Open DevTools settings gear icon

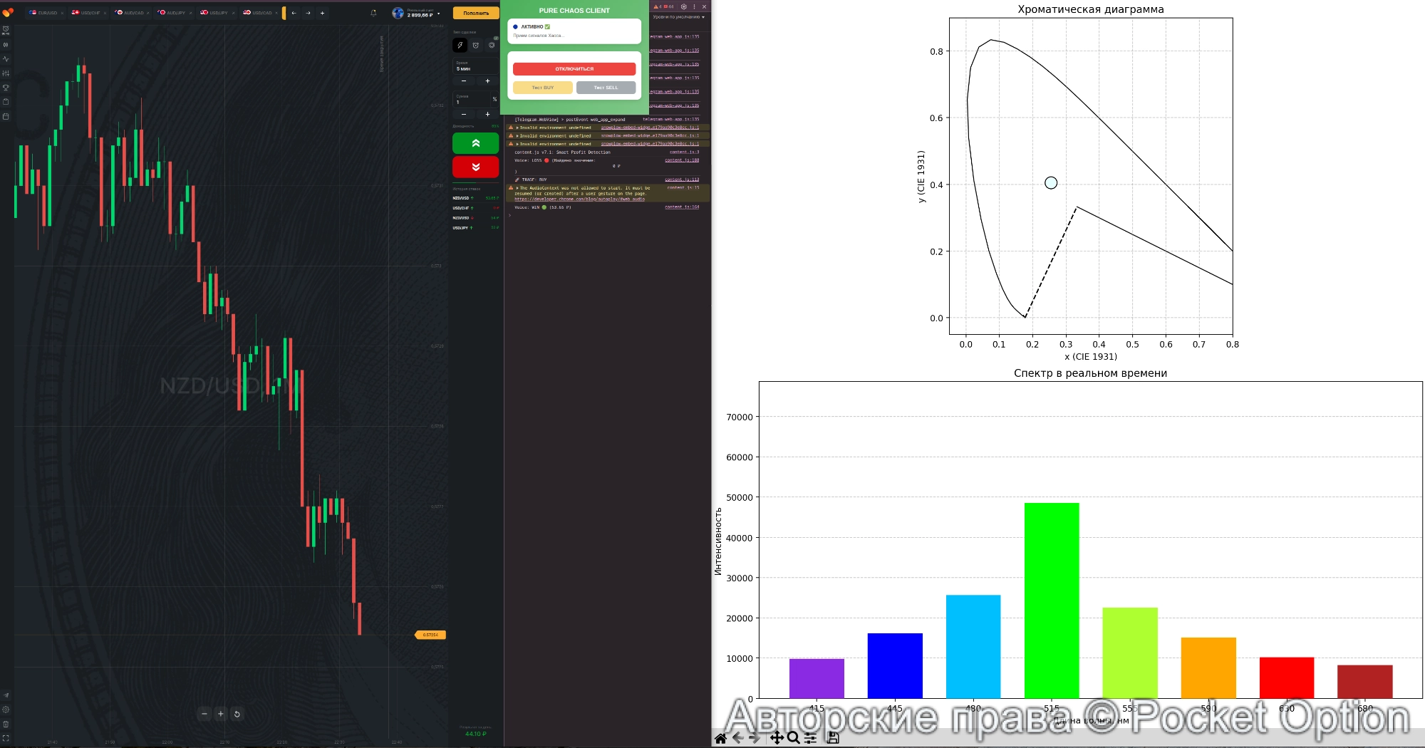[683, 6]
